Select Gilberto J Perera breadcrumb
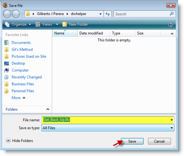The image size is (184, 156). click(x=50, y=14)
